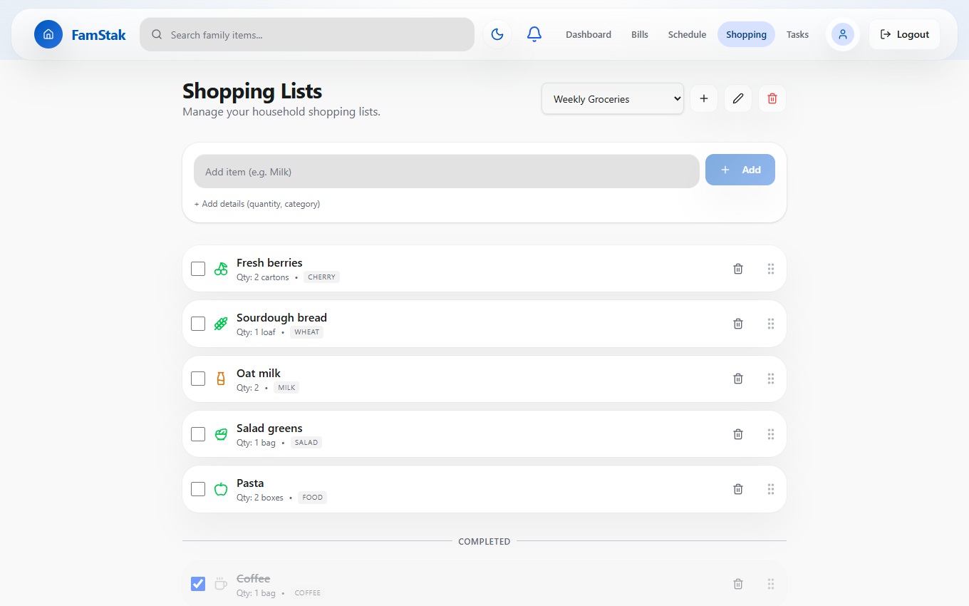
Task: Click the cherry icon beside Fresh berries
Action: (221, 269)
